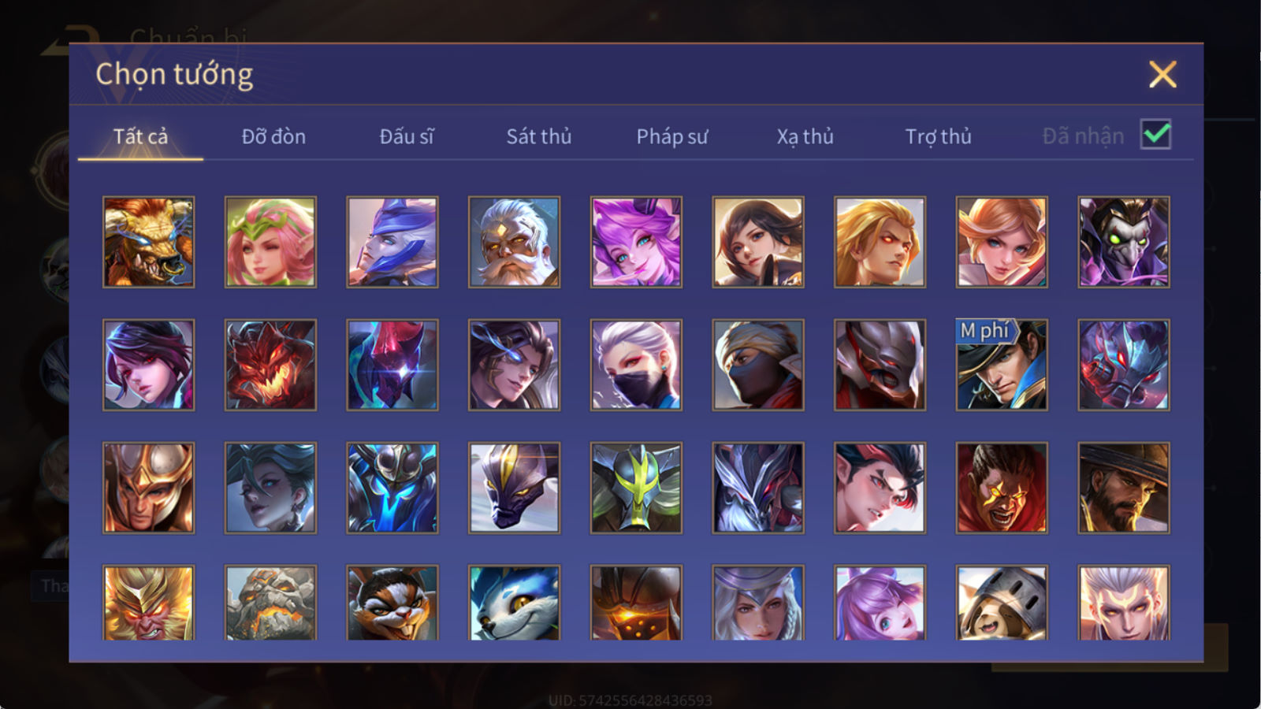
Task: Pick the stone golem hero portrait
Action: click(x=270, y=603)
